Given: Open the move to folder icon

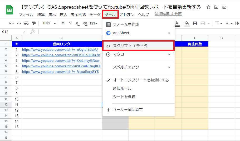Looking at the screenshot, I should (216, 7).
